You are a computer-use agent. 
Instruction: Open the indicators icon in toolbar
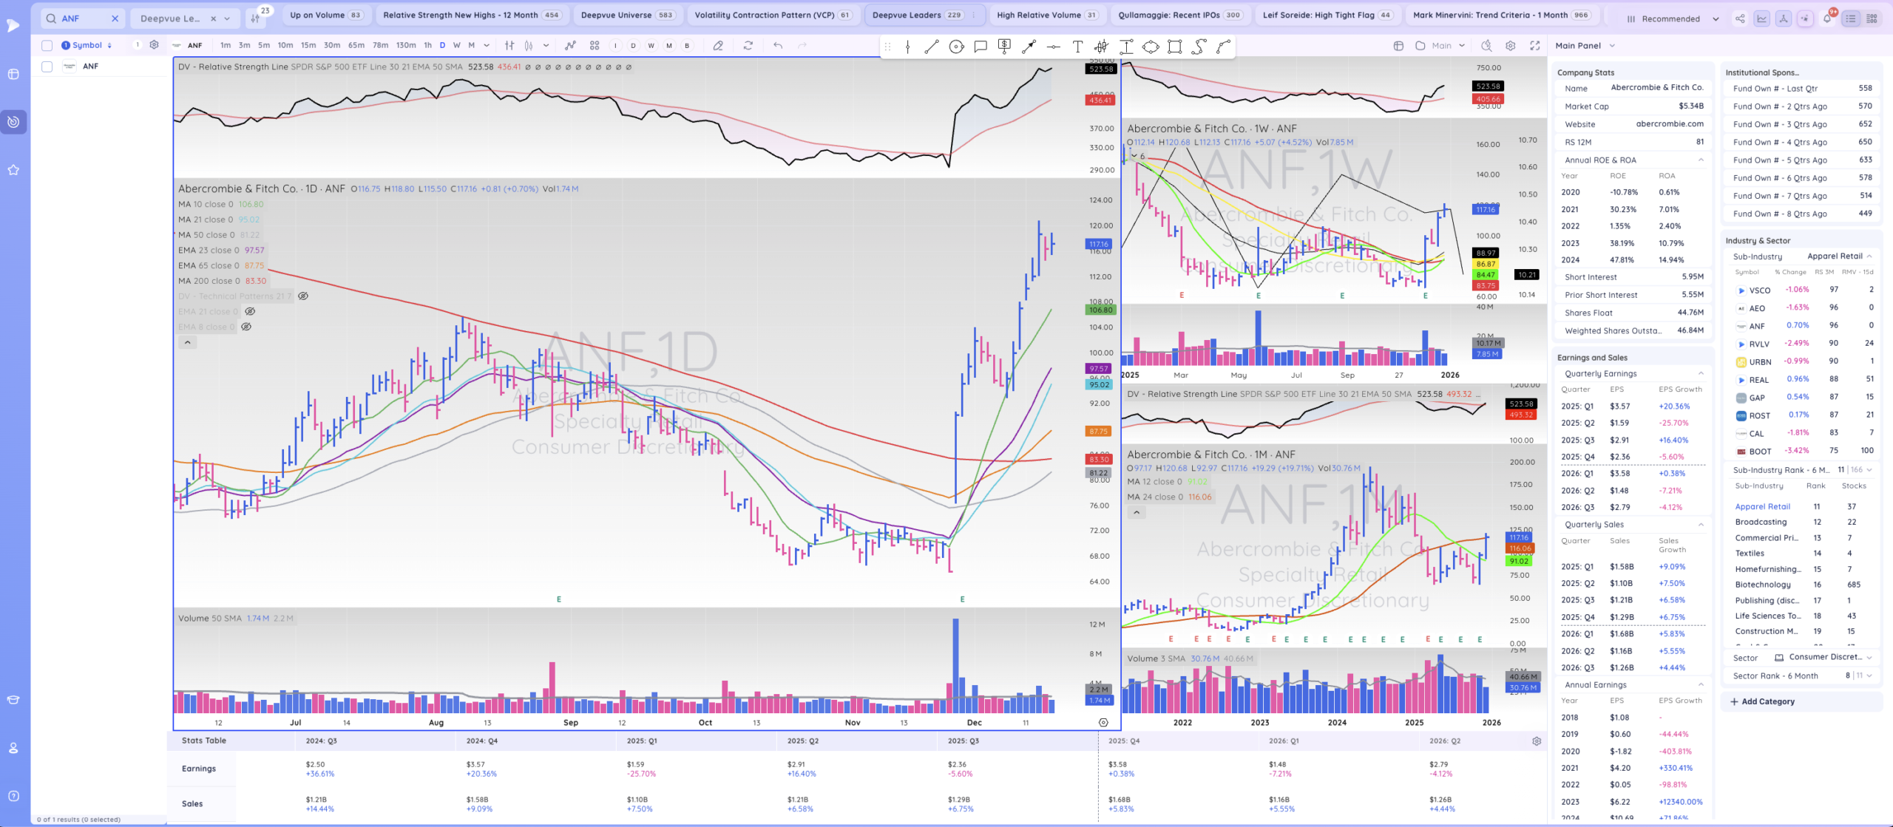[x=570, y=45]
